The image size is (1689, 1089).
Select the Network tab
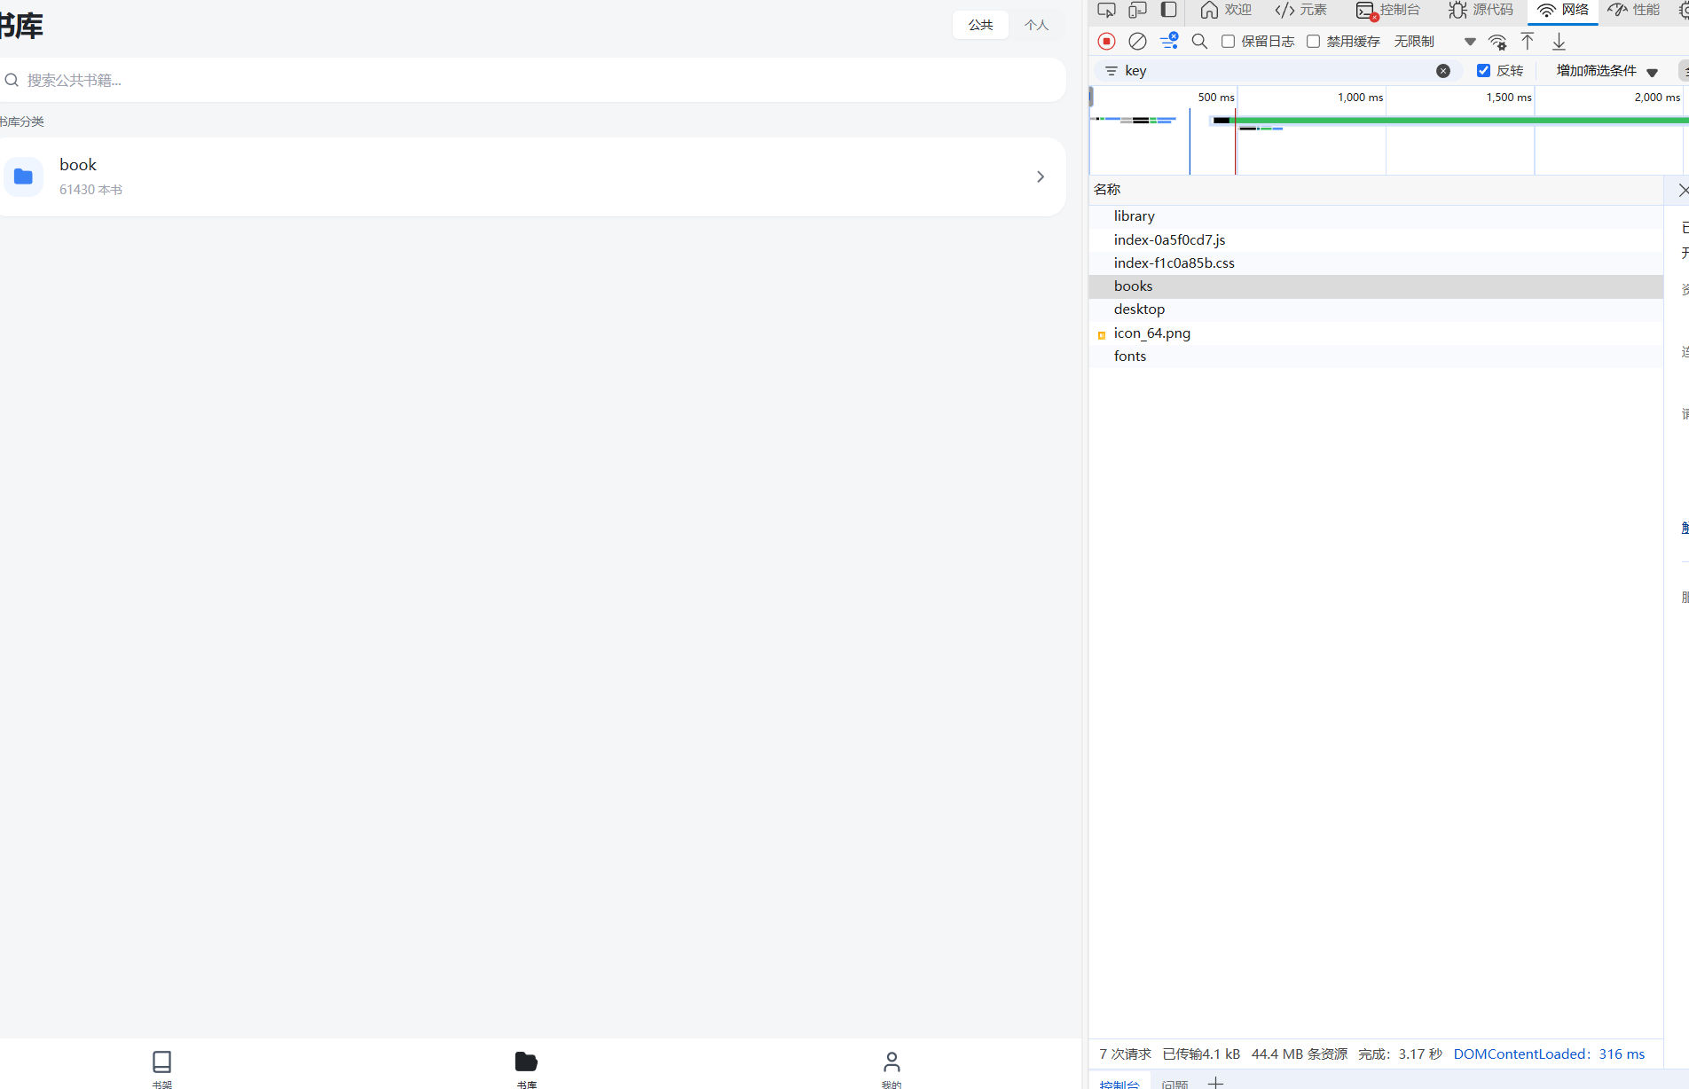1563,10
